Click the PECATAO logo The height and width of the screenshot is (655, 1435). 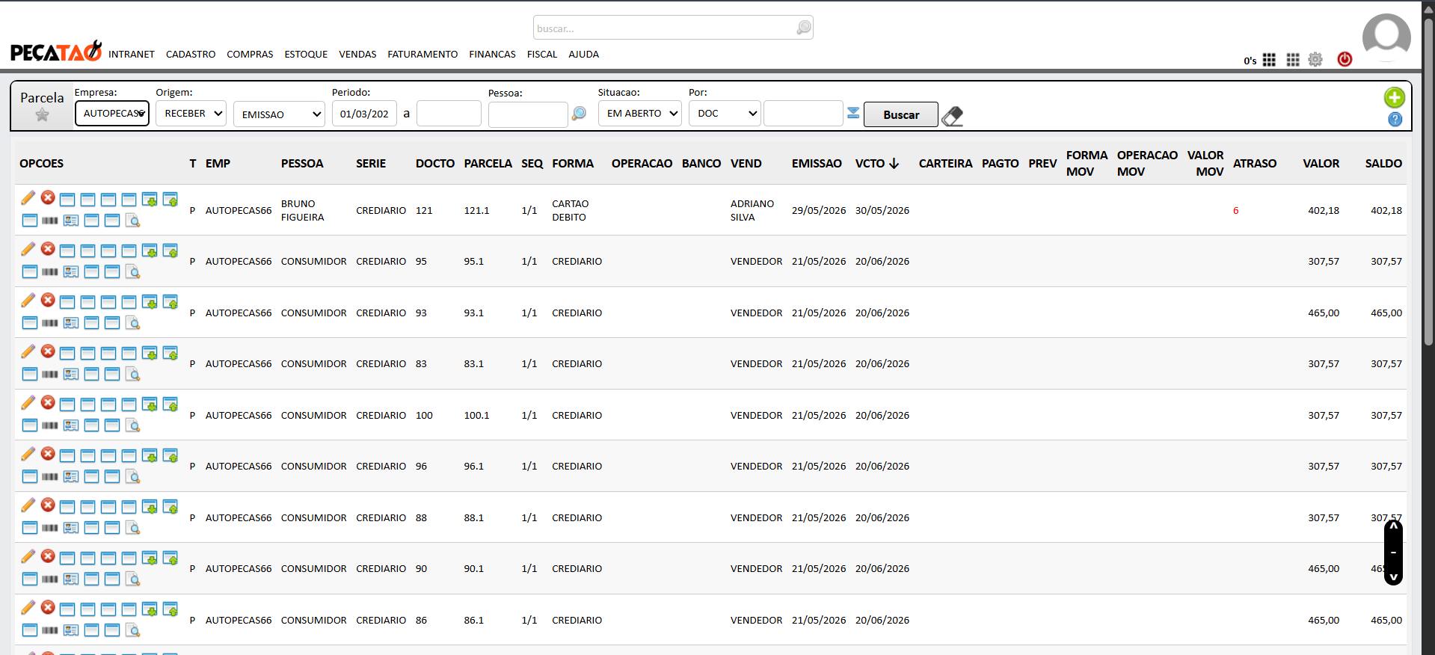[56, 51]
